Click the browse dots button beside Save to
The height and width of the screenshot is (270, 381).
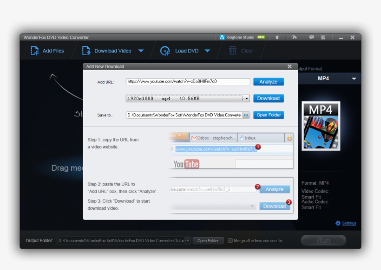pos(246,115)
